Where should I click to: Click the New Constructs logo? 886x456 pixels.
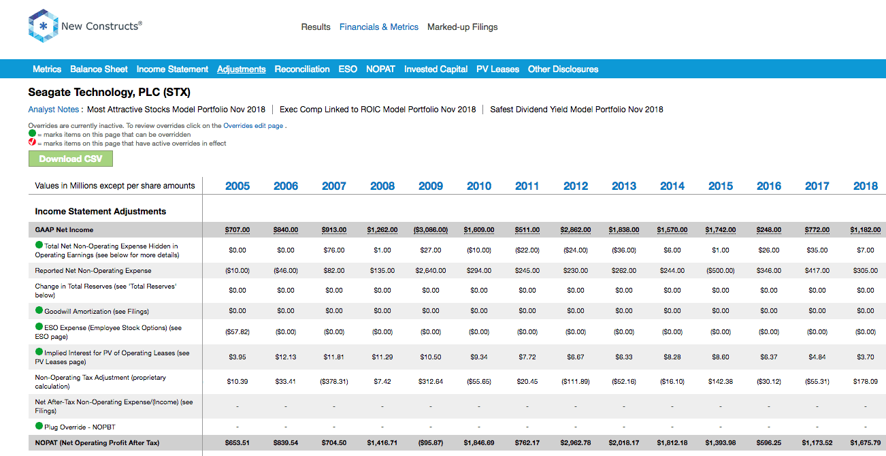tap(85, 26)
